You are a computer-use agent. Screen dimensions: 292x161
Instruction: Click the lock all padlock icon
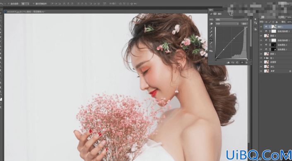point(277,22)
